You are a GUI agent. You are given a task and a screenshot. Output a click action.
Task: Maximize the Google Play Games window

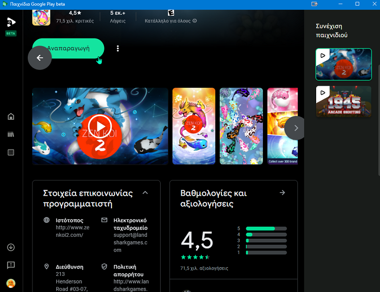[357, 4]
